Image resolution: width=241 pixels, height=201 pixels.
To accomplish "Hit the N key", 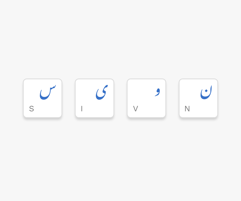I will point(198,98).
